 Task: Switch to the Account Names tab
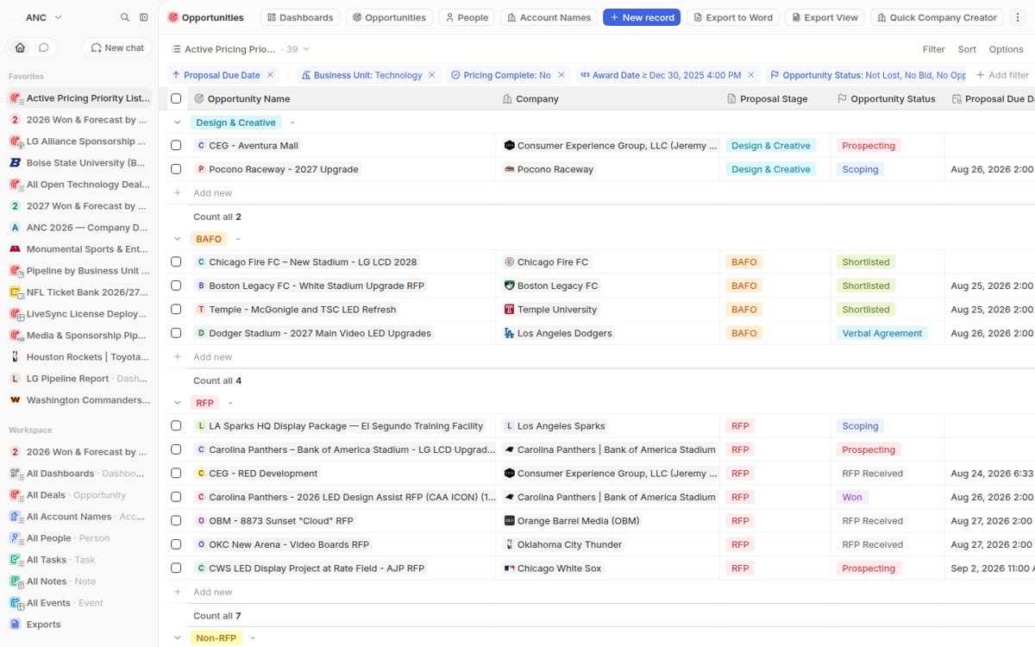[549, 17]
